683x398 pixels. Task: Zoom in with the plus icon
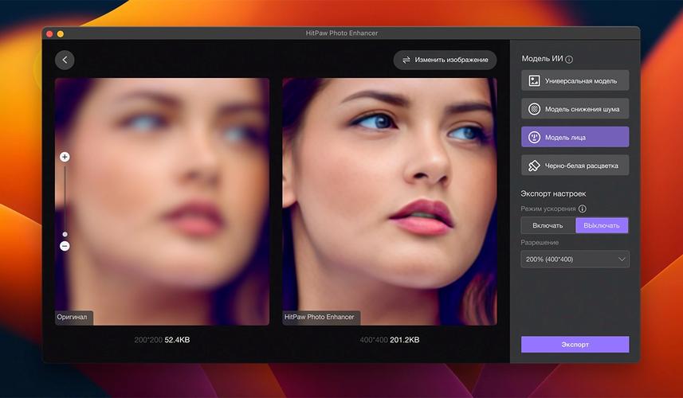[x=65, y=157]
